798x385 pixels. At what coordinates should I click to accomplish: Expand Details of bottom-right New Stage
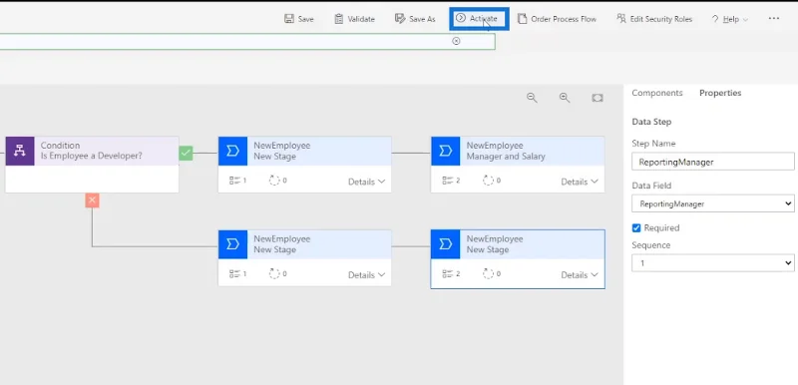coord(580,274)
